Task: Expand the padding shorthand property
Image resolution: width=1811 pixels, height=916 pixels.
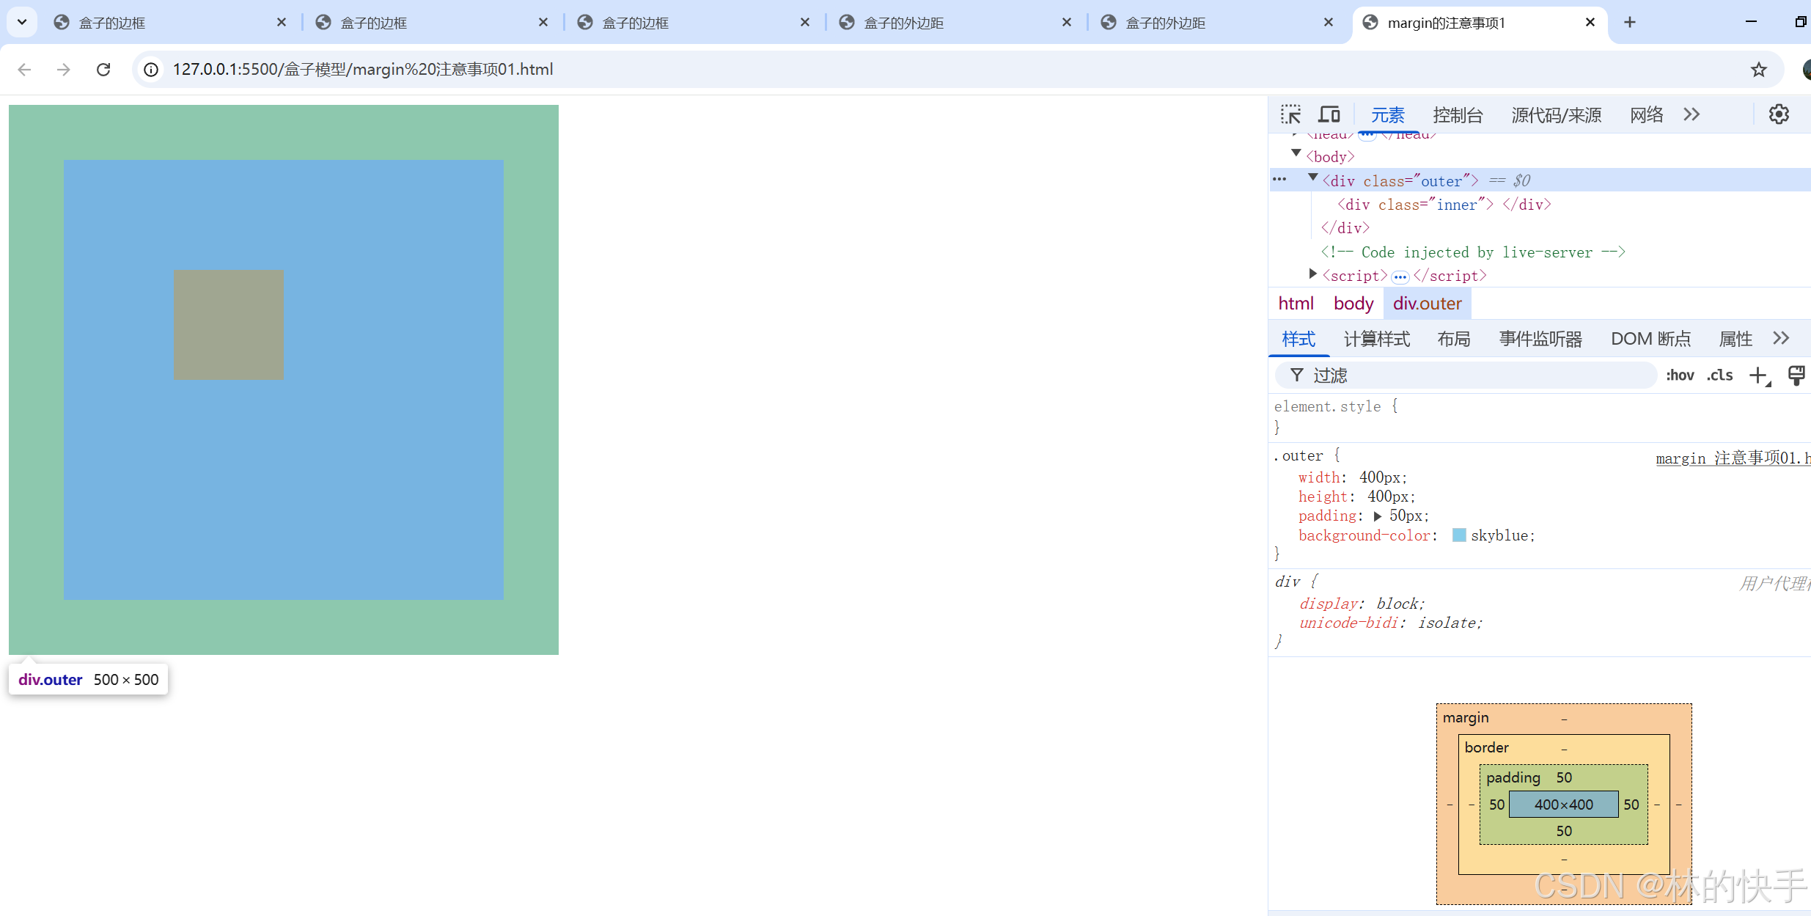Action: pyautogui.click(x=1378, y=516)
